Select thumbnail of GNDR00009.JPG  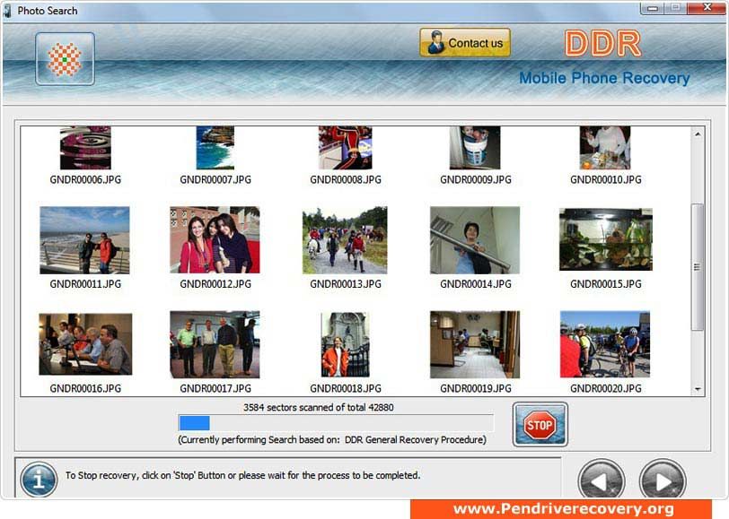point(475,148)
